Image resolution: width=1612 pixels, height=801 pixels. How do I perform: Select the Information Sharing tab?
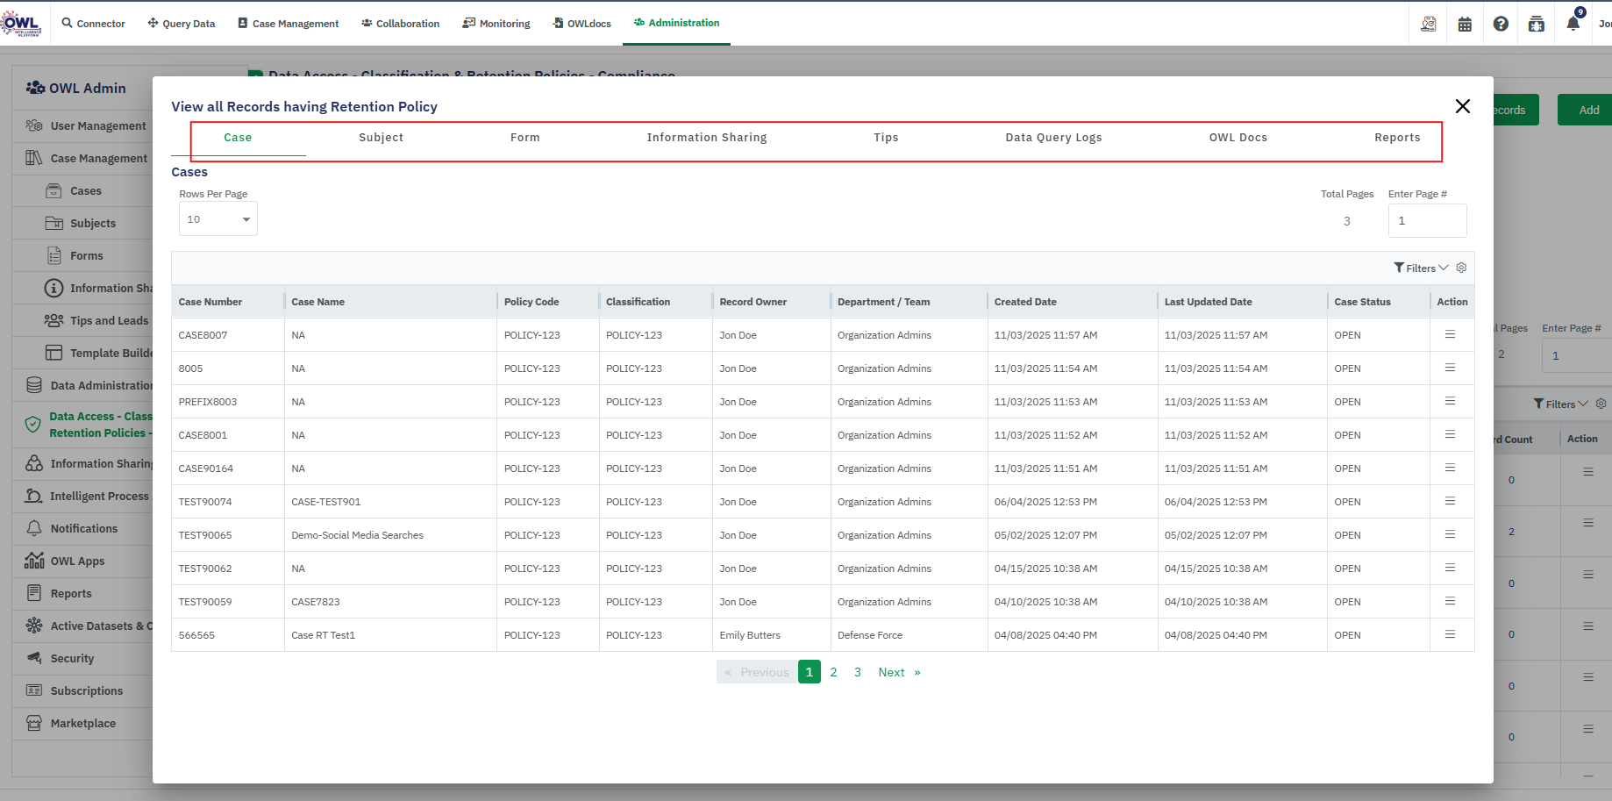click(x=706, y=138)
